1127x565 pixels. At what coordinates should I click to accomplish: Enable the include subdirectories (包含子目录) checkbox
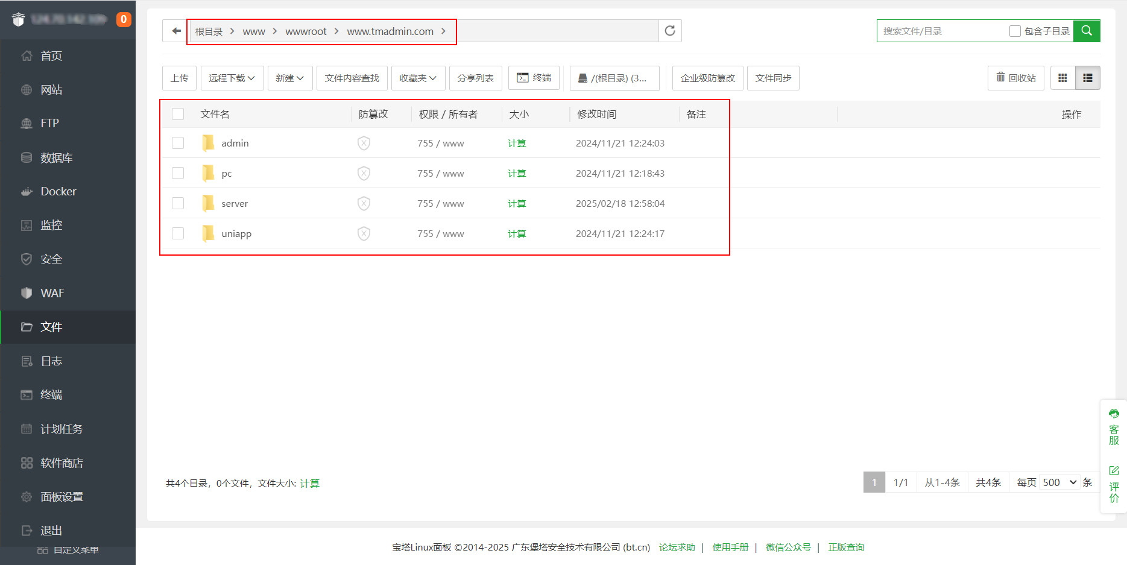tap(1015, 31)
